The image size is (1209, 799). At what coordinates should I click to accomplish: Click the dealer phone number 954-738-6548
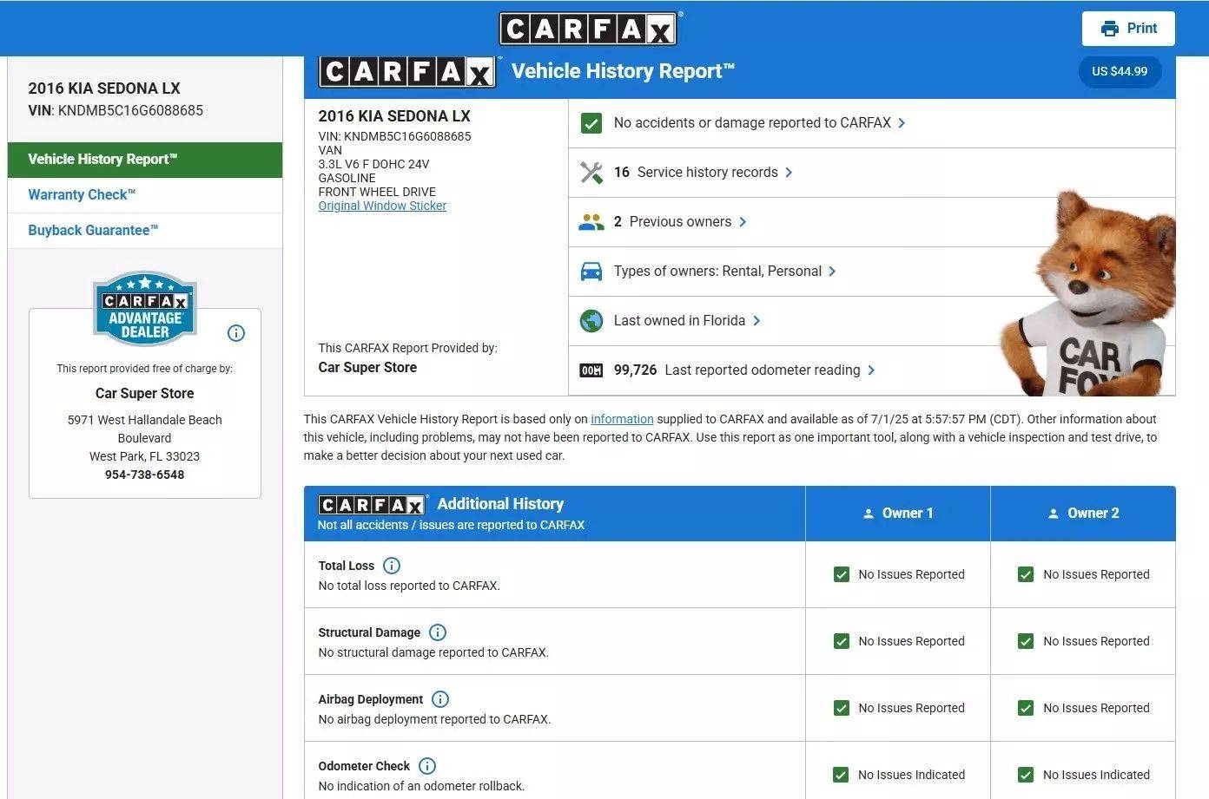(145, 475)
